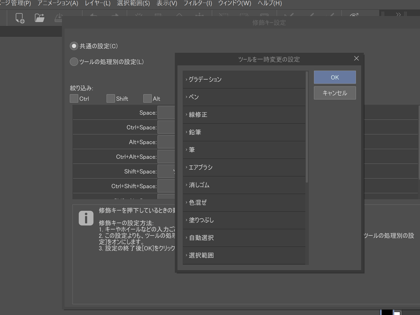This screenshot has width=420, height=315.
Task: Confirm with the OK button
Action: coord(335,77)
